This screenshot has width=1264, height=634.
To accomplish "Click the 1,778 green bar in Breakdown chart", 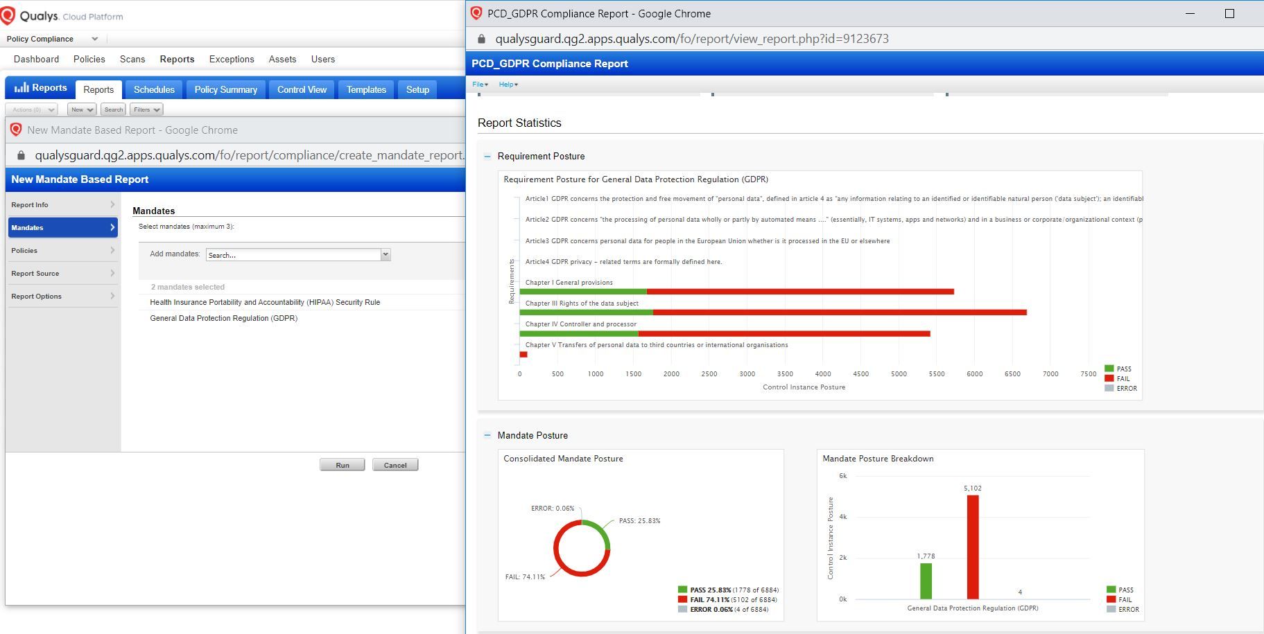I will (x=926, y=581).
